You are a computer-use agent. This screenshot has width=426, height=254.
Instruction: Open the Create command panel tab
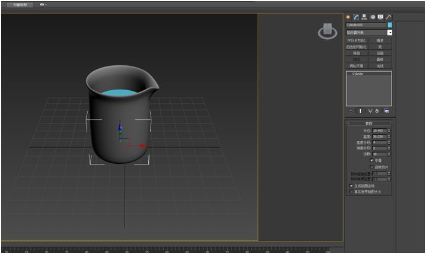pyautogui.click(x=348, y=17)
